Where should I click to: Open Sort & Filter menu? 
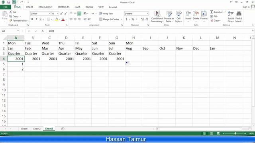(x=231, y=17)
